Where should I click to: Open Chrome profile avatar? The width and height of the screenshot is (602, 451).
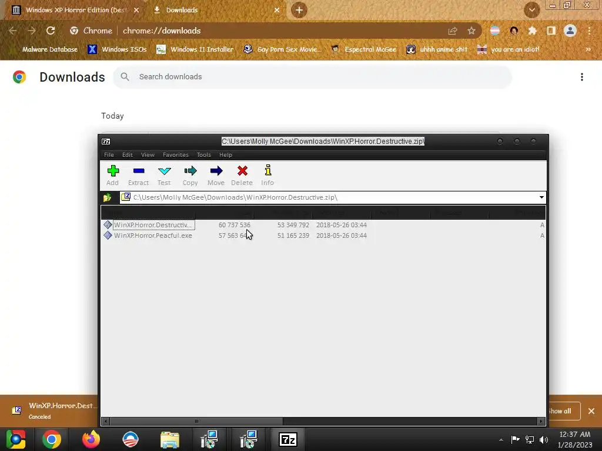click(570, 31)
